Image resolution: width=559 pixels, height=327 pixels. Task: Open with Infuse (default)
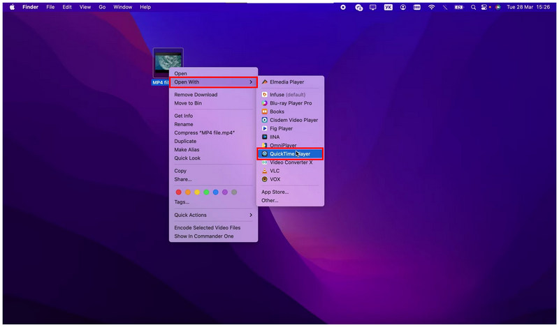click(290, 95)
